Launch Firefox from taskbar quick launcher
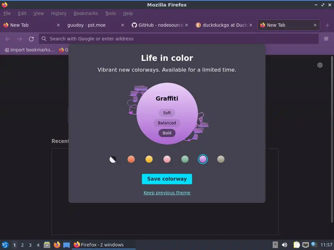 57,245
